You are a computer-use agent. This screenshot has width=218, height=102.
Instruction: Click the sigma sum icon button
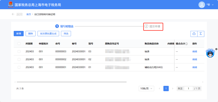pyautogui.click(x=201, y=34)
